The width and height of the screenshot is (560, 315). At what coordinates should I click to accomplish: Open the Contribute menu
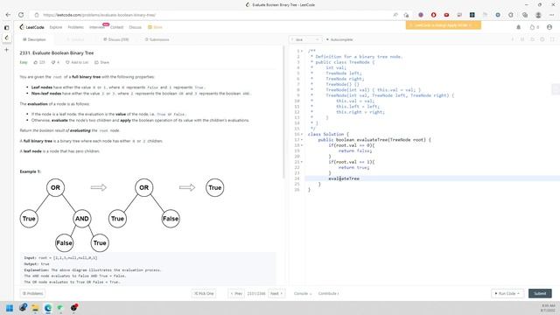328,294
